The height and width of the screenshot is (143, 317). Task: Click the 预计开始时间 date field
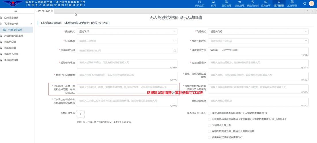(258, 41)
